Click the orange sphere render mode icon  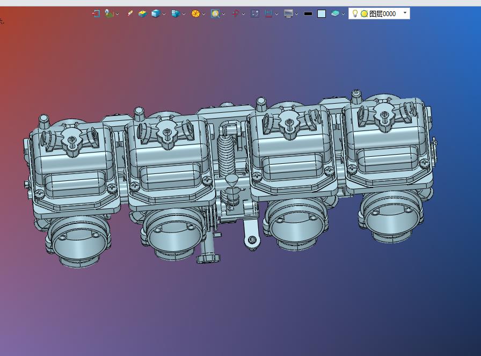(x=195, y=13)
